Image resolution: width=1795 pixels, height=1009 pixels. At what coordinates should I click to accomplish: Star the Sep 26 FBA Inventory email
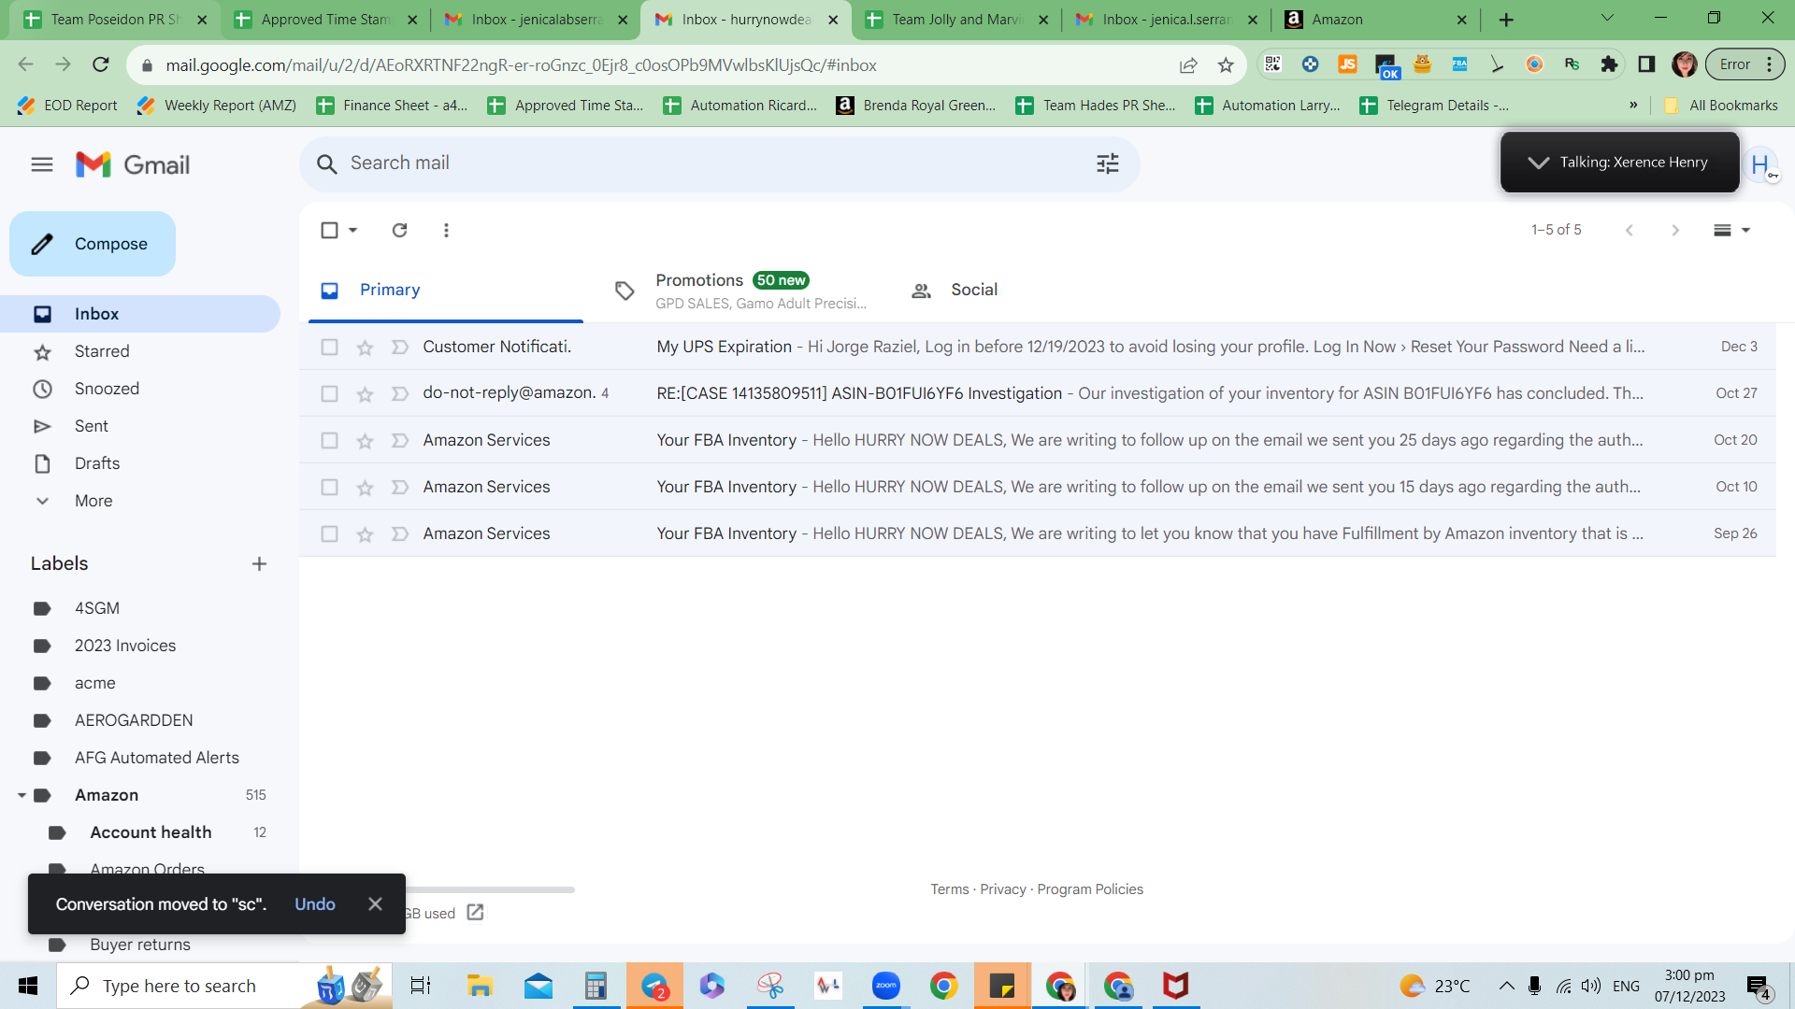pyautogui.click(x=365, y=534)
